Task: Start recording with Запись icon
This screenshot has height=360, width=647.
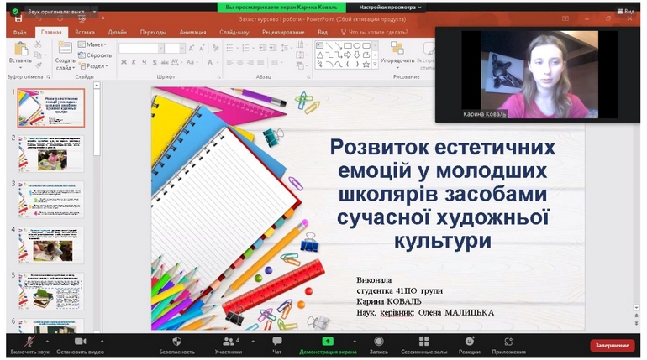Action: click(378, 341)
